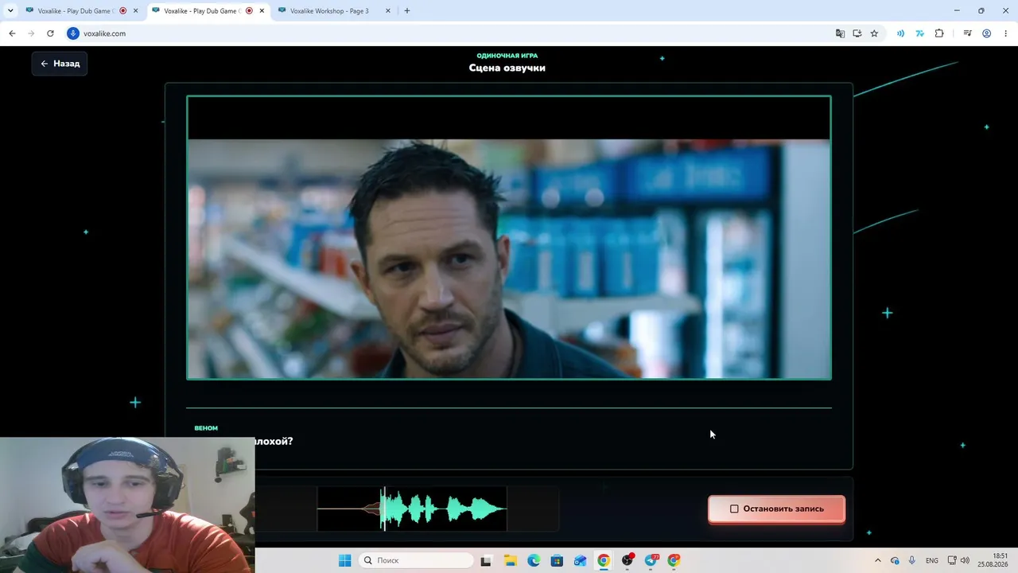Viewport: 1018px width, 573px height.
Task: Expand the tab search dropdown
Action: (10, 11)
